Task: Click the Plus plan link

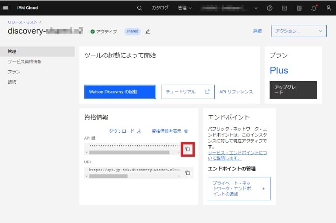Action: click(279, 70)
